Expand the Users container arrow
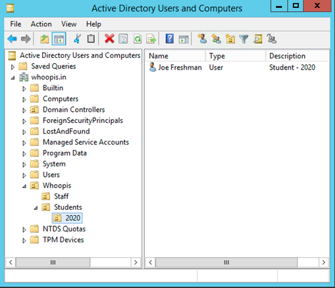The height and width of the screenshot is (288, 335). point(24,176)
